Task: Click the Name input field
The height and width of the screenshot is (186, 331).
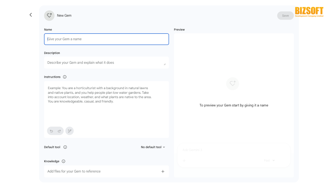Action: pos(106,39)
